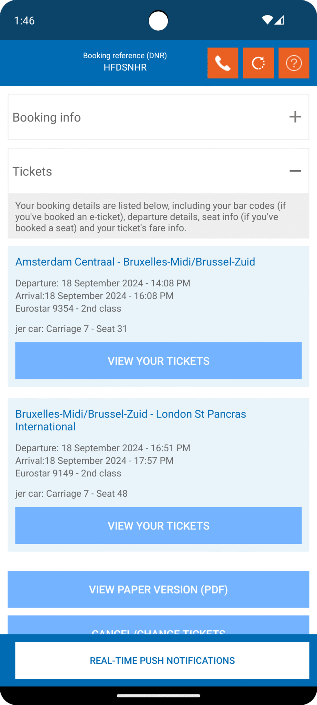Expand the Booking info section
The width and height of the screenshot is (317, 705).
coord(158,117)
